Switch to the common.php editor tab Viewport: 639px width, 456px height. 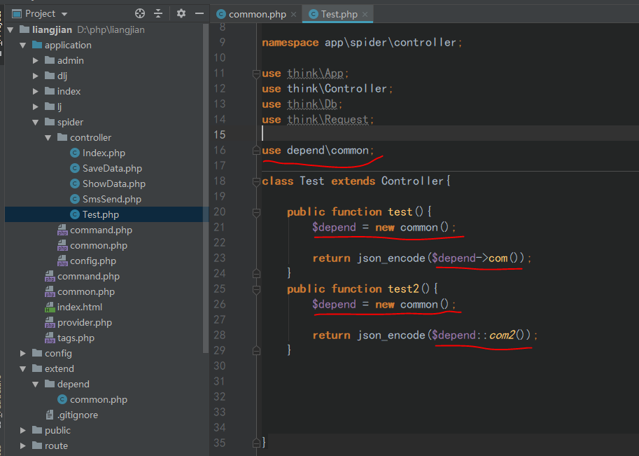256,14
